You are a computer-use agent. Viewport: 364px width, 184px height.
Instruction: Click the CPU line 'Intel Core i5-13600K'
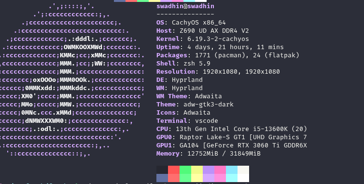(232, 129)
